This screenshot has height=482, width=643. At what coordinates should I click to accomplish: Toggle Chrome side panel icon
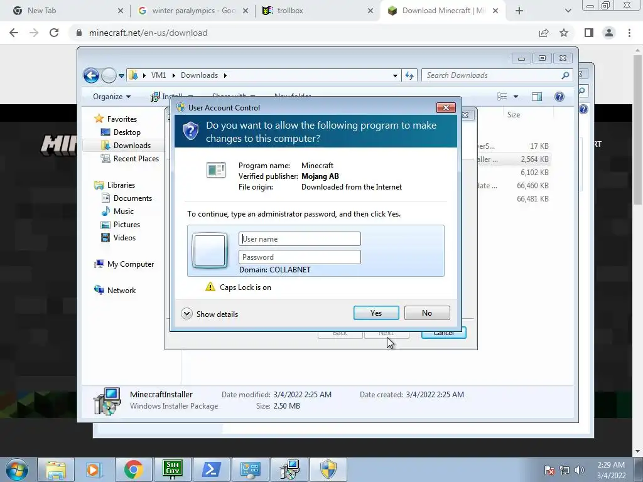[589, 33]
